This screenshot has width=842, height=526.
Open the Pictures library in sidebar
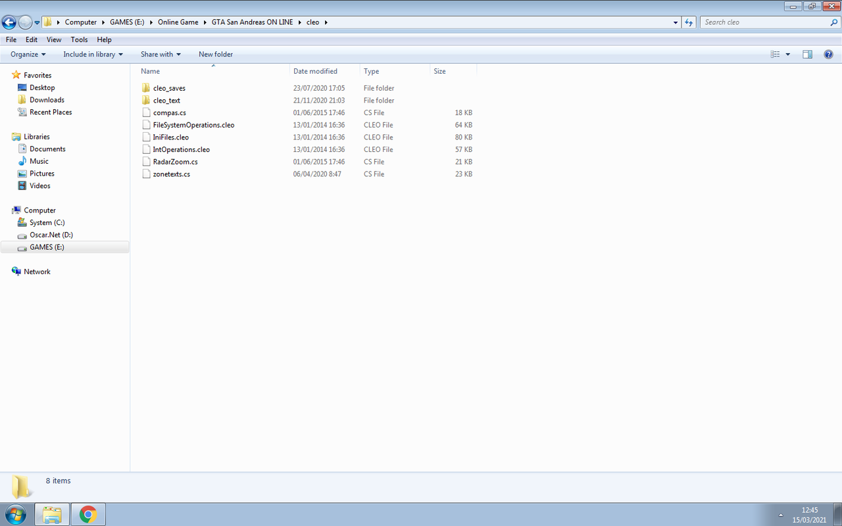tap(42, 174)
